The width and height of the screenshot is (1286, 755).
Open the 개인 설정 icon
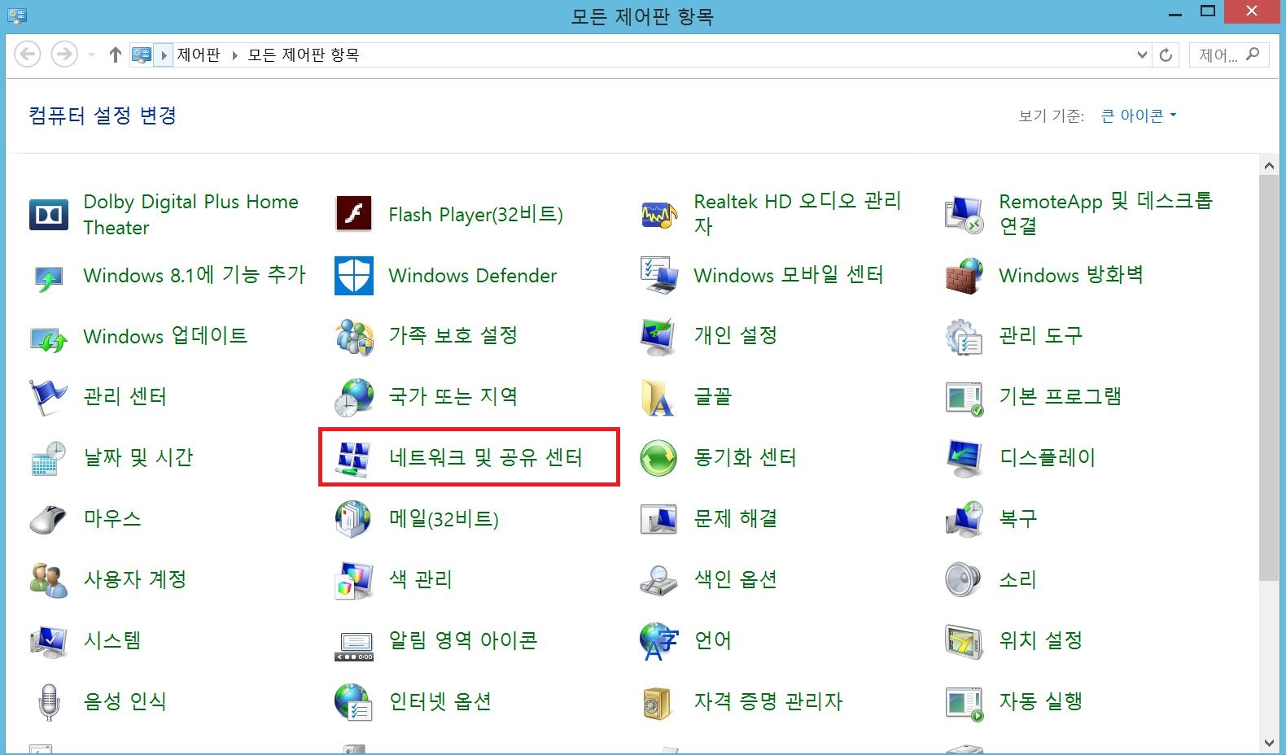[x=658, y=337]
